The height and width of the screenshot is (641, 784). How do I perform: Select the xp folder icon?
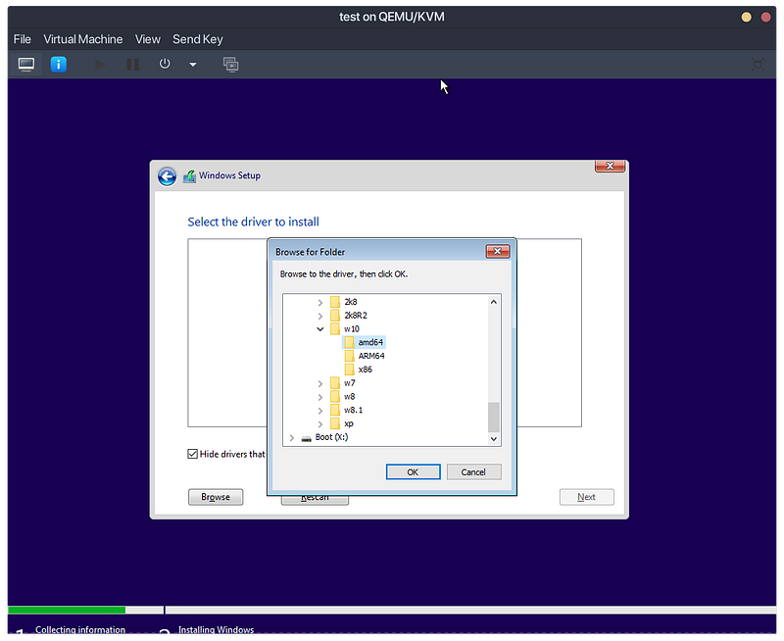(335, 424)
